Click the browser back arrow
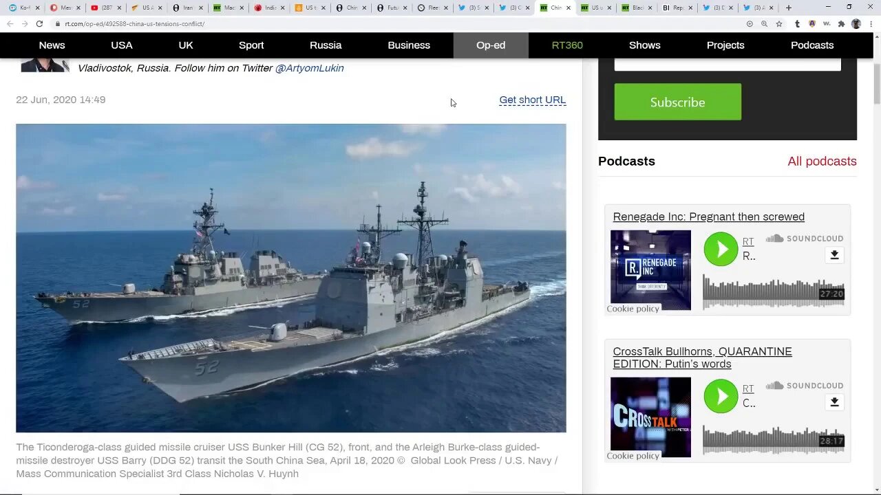This screenshot has width=881, height=495. click(10, 23)
